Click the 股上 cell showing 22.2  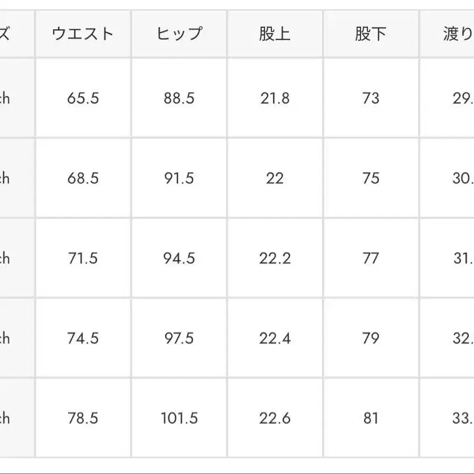click(275, 258)
